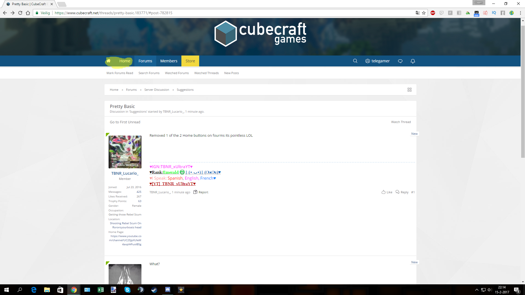The height and width of the screenshot is (295, 525).
Task: Click the Home breadcrumb link
Action: pos(114,90)
